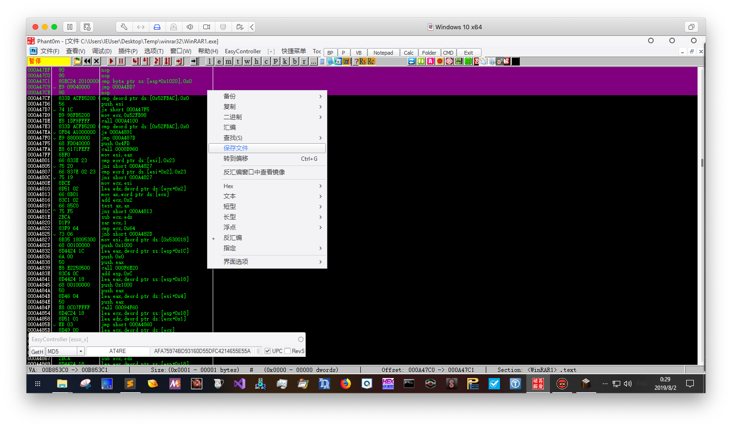The width and height of the screenshot is (732, 428).
Task: Click the orange 'Rc' toolbar icon
Action: click(x=371, y=61)
